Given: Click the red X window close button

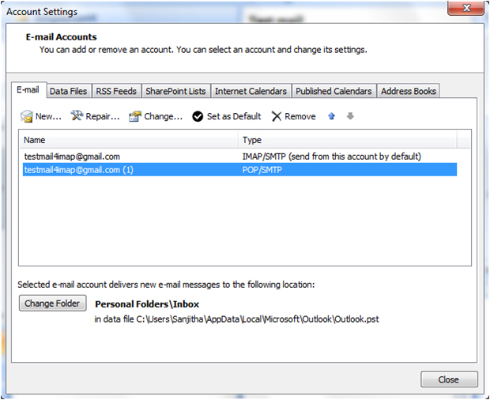Looking at the screenshot, I should [x=465, y=8].
